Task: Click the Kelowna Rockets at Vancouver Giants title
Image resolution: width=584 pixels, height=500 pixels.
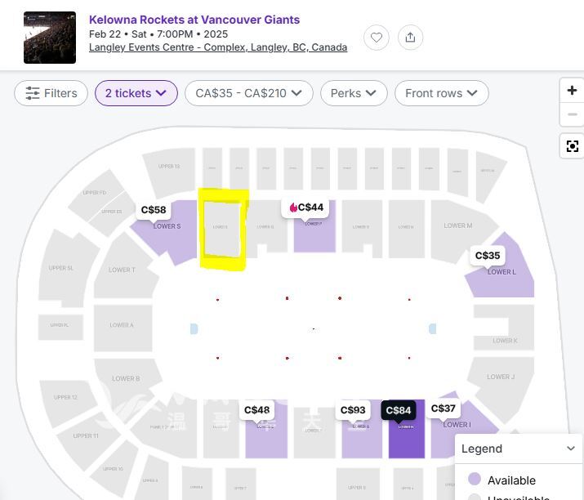Action: coord(194,20)
